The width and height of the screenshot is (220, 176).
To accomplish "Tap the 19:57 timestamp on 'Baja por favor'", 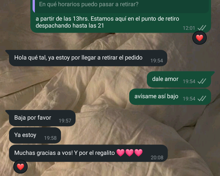I will 65,121.
